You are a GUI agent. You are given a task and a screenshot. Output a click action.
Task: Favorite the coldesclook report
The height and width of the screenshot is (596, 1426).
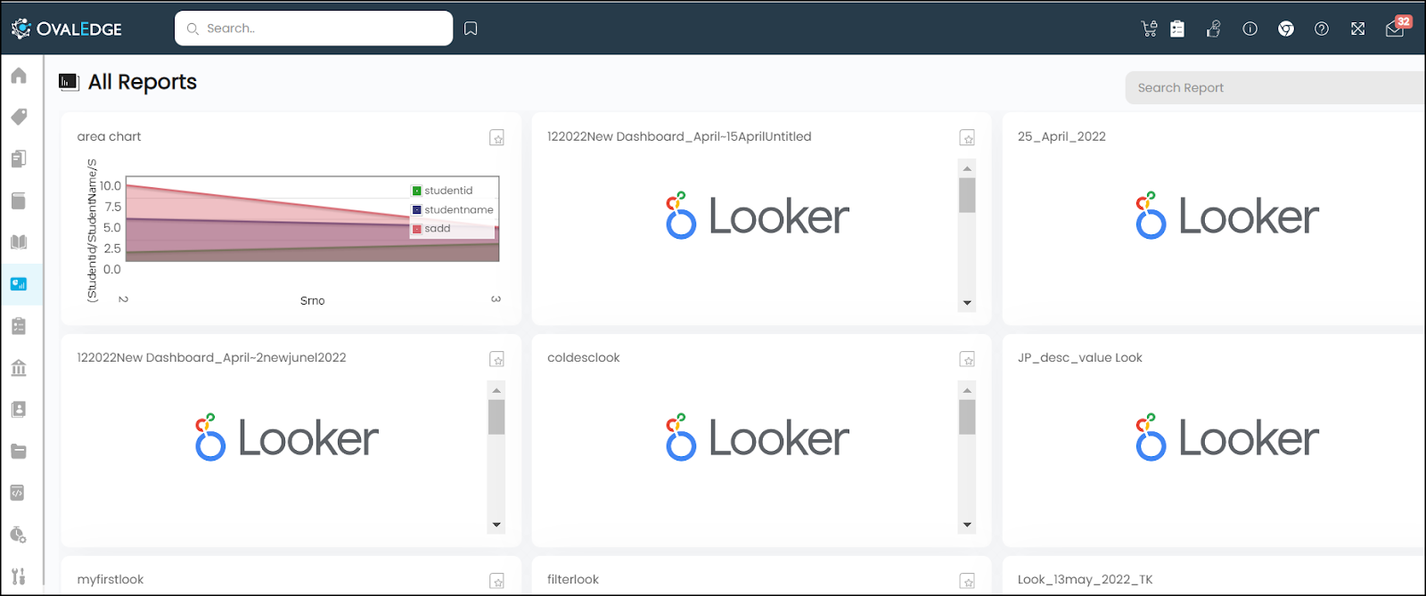click(x=967, y=359)
